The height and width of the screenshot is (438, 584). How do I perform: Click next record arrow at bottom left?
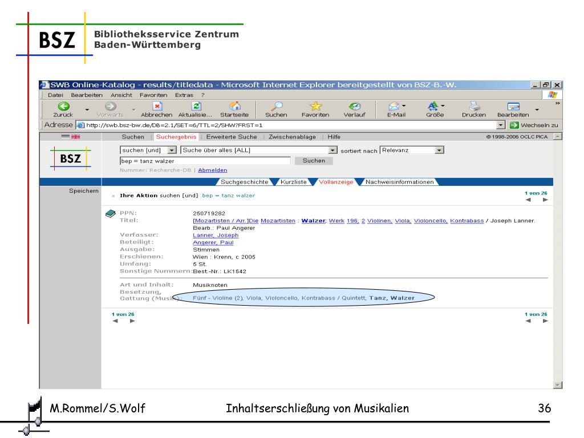tap(132, 321)
